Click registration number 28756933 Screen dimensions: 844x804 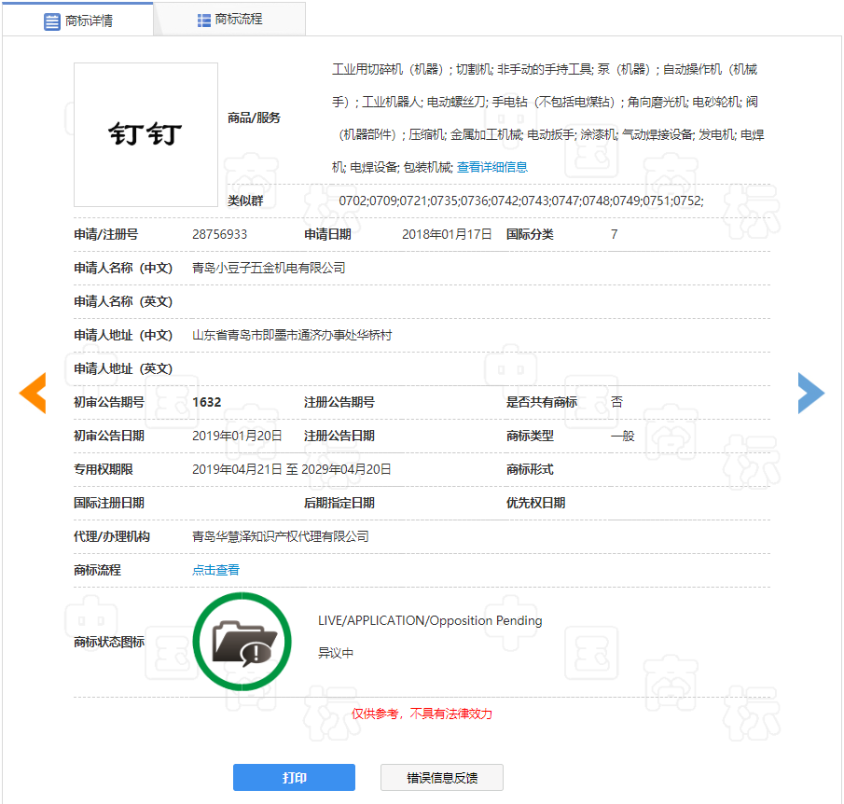pos(219,234)
